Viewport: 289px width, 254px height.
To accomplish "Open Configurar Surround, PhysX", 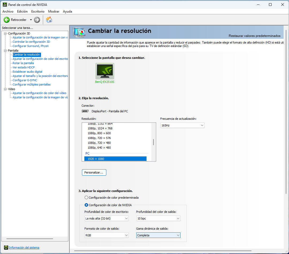I will 31,46.
